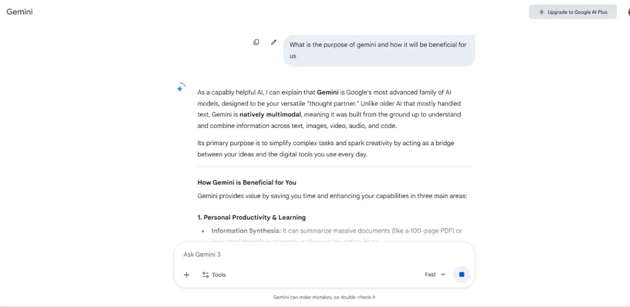Edit the prompt using pencil icon
The width and height of the screenshot is (630, 307).
(274, 42)
